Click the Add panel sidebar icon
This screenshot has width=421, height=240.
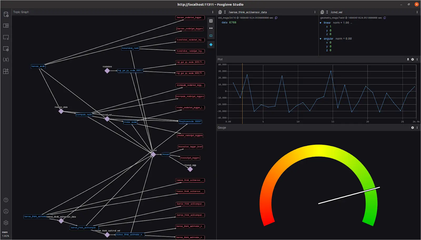point(6,37)
